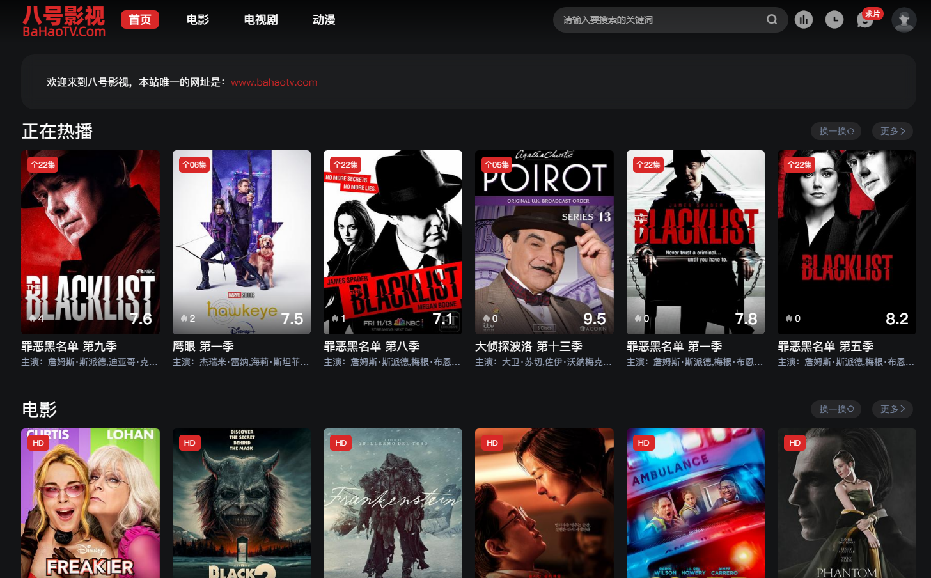
Task: Open the Ambulance movie poster
Action: tap(695, 503)
